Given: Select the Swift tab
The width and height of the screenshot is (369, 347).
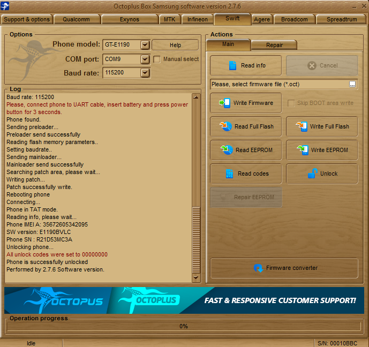Looking at the screenshot, I should (232, 19).
